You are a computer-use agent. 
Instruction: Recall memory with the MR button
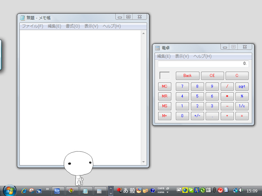pyautogui.click(x=165, y=96)
